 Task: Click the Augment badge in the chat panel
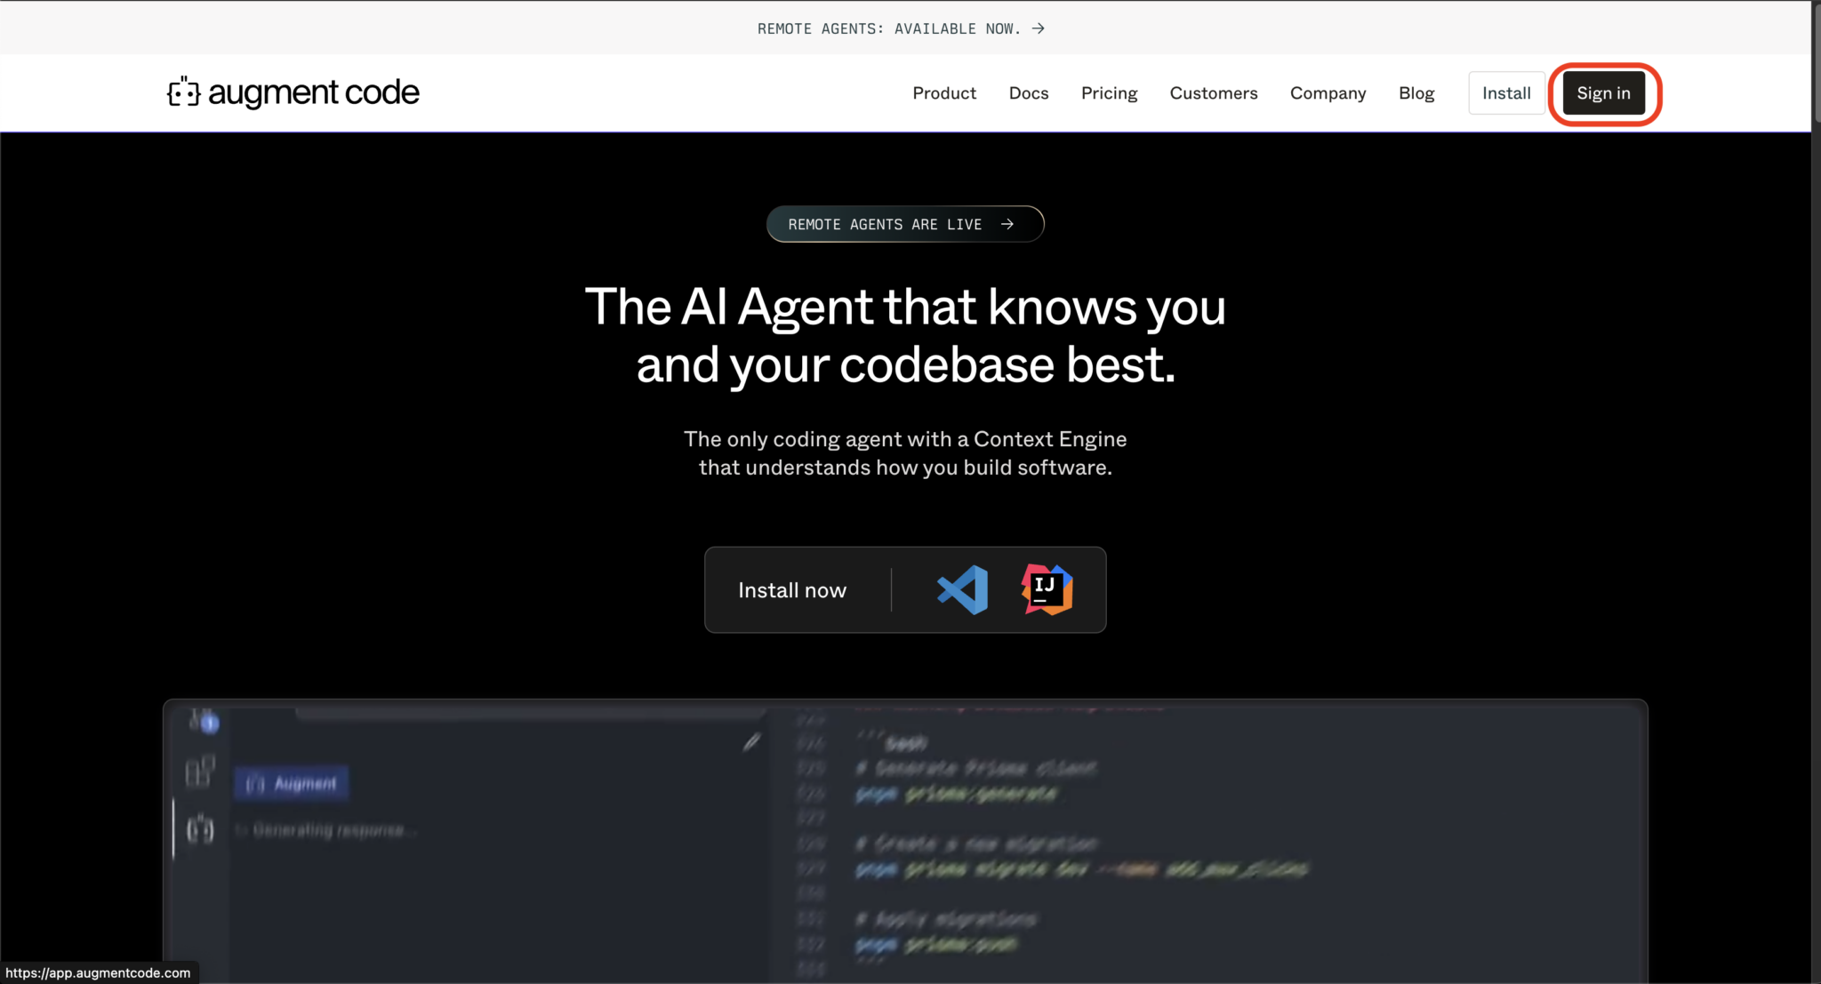(291, 783)
